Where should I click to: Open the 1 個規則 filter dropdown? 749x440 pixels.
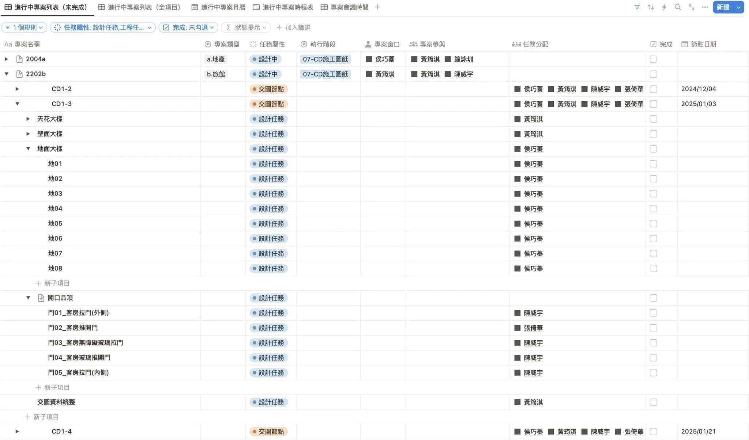tap(24, 27)
